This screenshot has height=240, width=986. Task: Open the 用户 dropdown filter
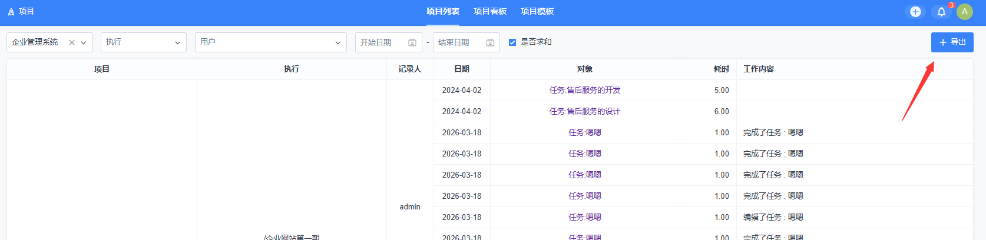tap(270, 42)
